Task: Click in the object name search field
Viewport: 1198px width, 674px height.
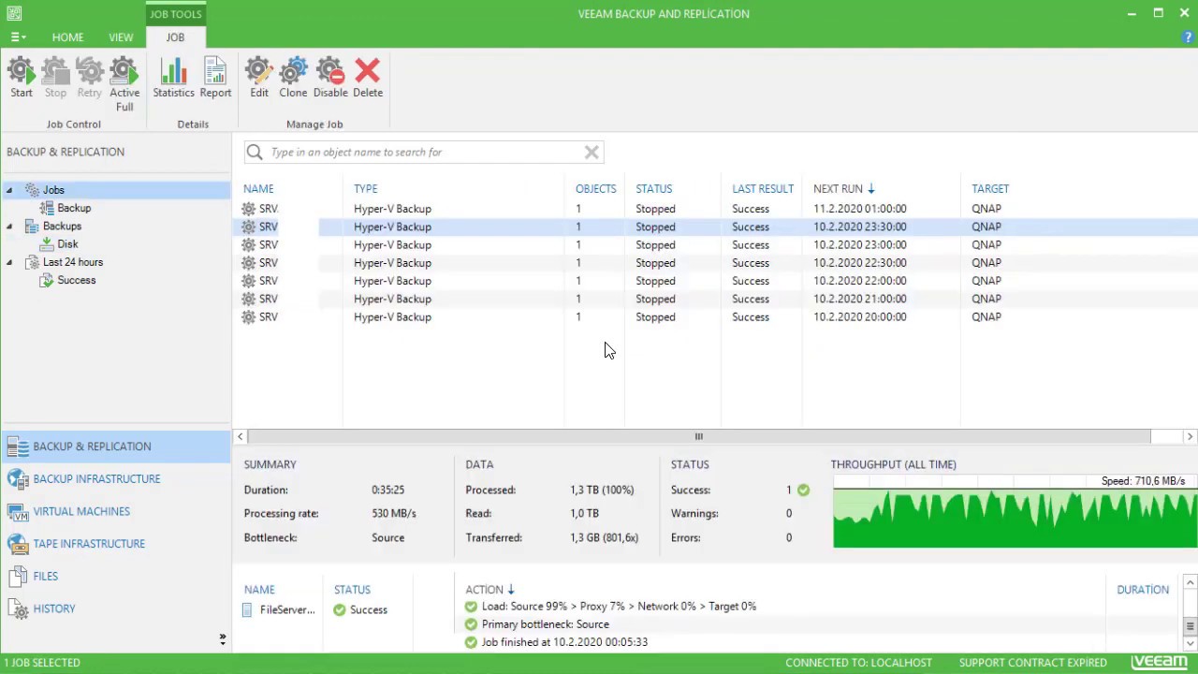Action: 425,152
